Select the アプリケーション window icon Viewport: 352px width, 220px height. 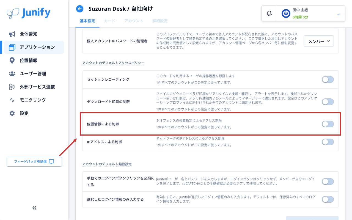[12, 47]
